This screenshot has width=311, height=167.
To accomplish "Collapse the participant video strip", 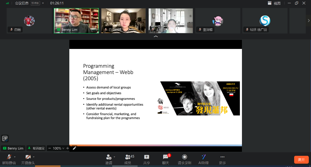I will tap(155, 36).
